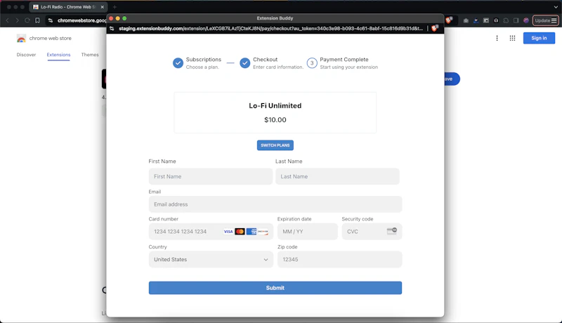562x323 pixels.
Task: Focus the Zip code input field
Action: 340,259
